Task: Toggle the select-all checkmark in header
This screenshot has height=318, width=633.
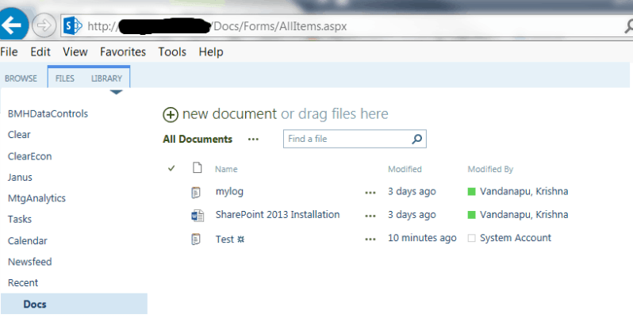Action: pos(171,168)
